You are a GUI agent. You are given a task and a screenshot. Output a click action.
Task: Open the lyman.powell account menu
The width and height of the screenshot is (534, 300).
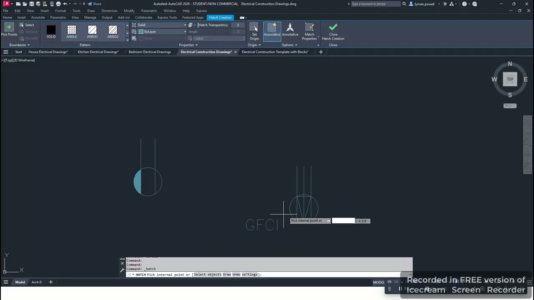[x=424, y=4]
